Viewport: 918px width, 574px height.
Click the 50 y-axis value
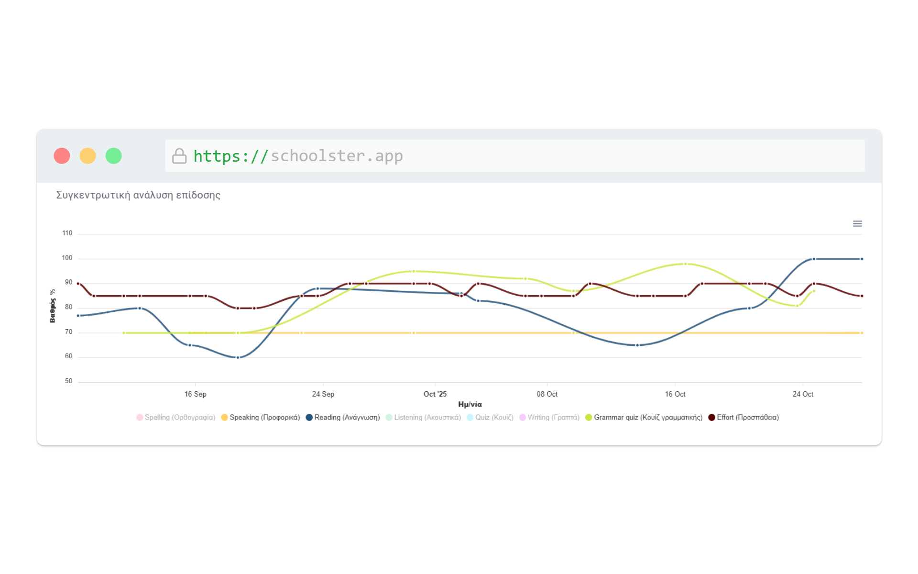click(x=69, y=381)
